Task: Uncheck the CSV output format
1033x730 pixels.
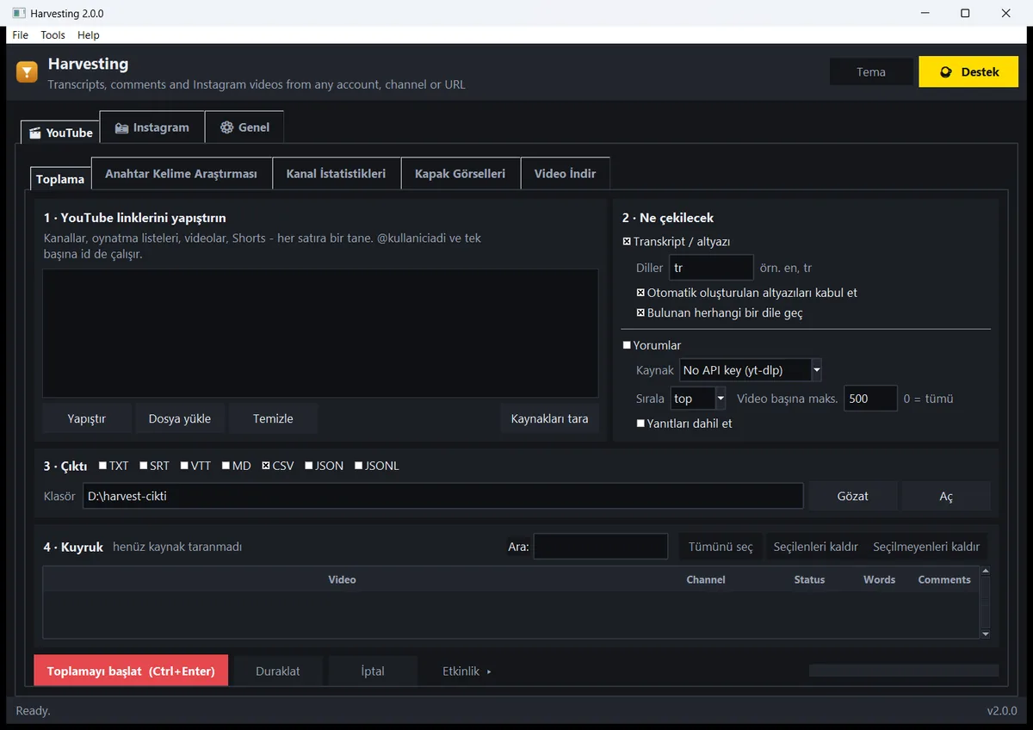Action: click(266, 466)
